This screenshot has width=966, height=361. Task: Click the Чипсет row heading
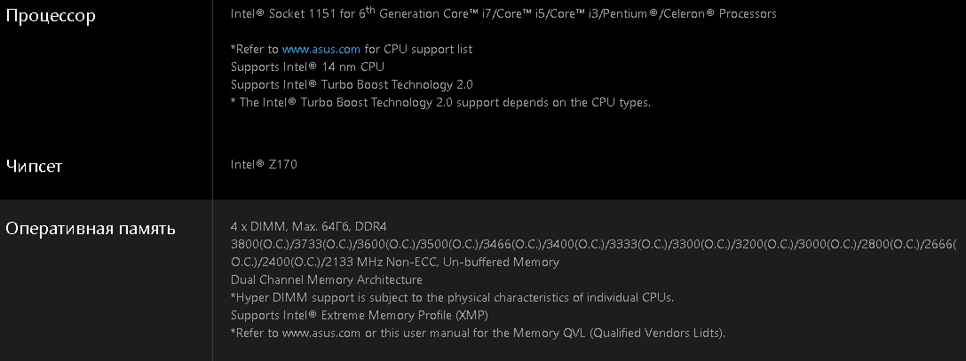coord(34,166)
